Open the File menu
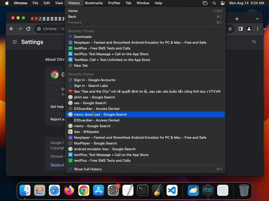The width and height of the screenshot is (269, 201). click(x=35, y=3)
